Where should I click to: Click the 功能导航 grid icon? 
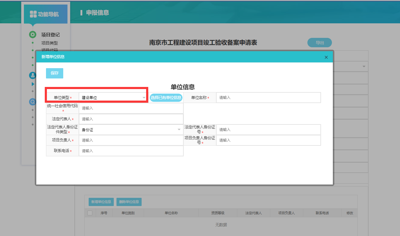point(33,14)
